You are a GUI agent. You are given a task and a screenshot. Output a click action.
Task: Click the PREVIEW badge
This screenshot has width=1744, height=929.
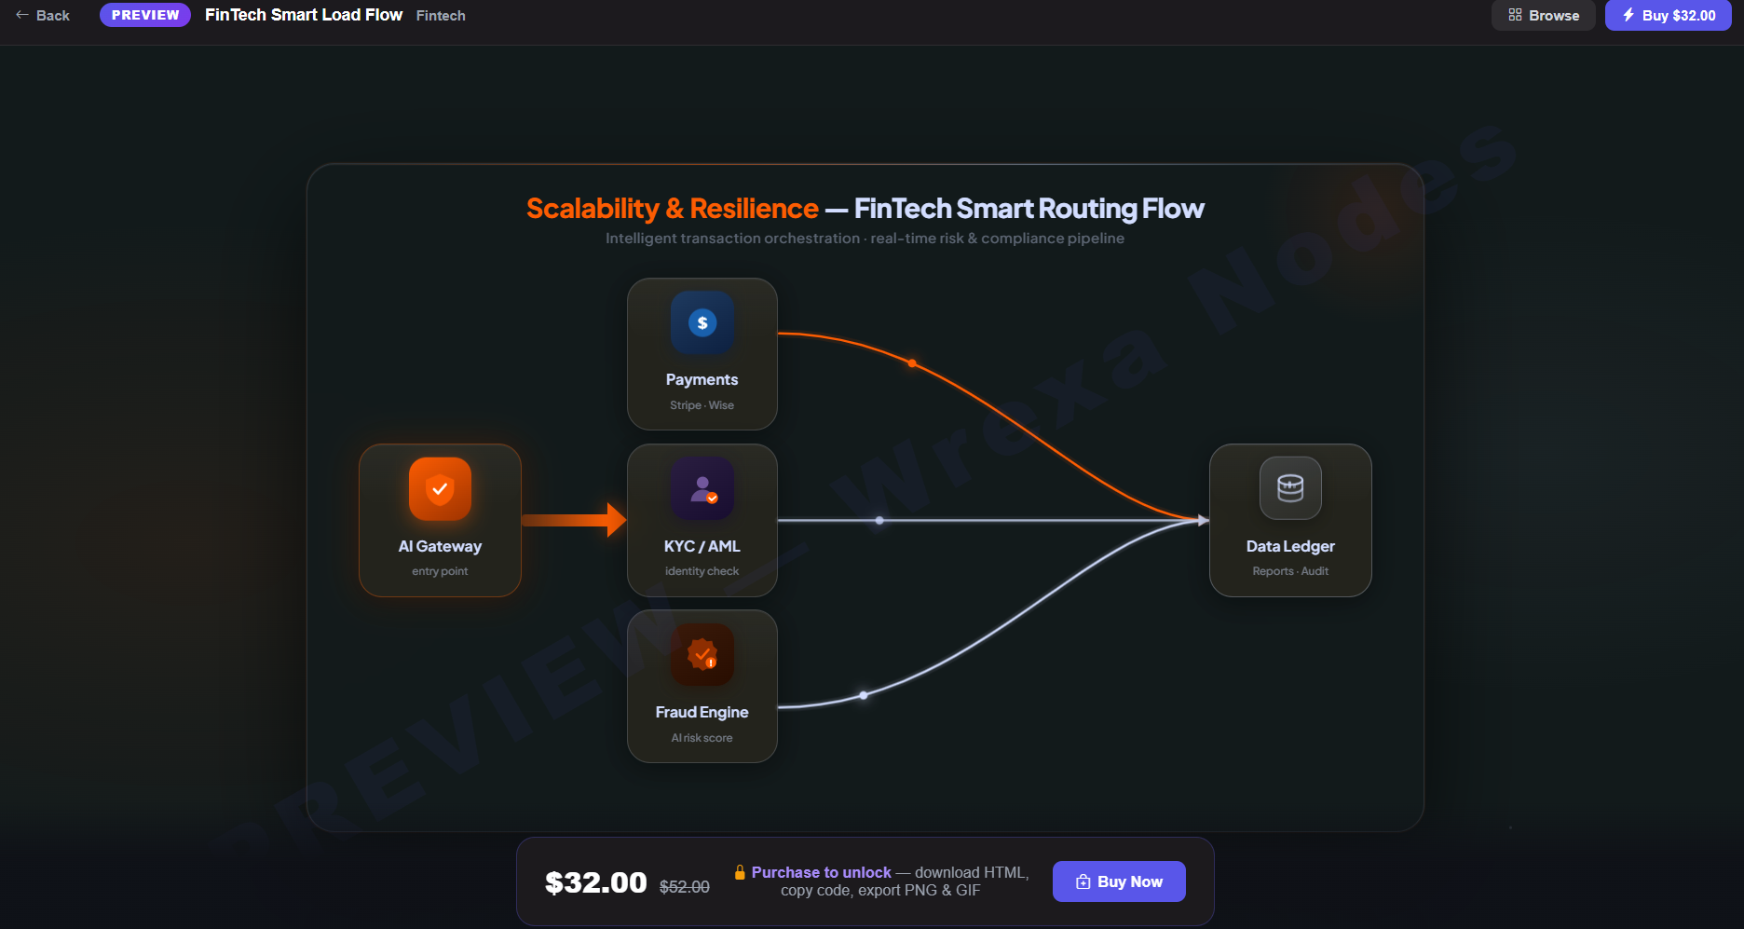click(x=144, y=14)
